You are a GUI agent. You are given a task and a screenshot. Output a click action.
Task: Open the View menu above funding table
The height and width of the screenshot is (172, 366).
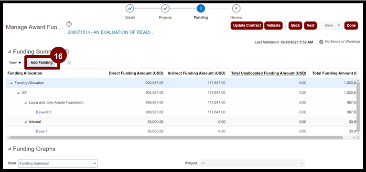tap(15, 62)
